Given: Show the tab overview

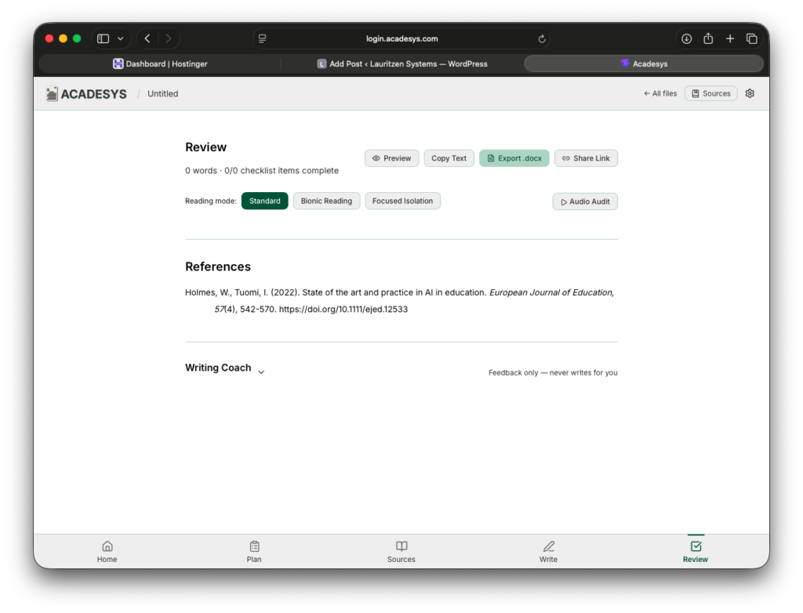Looking at the screenshot, I should (x=752, y=38).
